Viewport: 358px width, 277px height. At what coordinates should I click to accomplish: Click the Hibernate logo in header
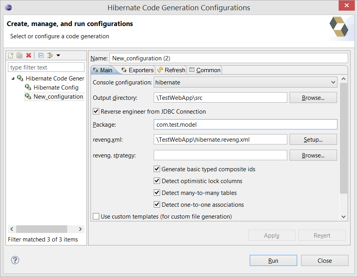pos(339,27)
